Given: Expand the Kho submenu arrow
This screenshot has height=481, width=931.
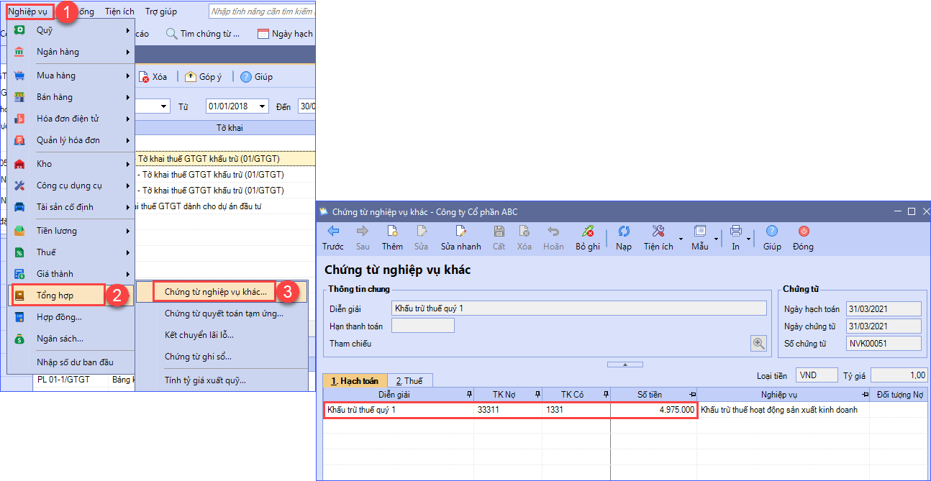Looking at the screenshot, I should tap(128, 164).
